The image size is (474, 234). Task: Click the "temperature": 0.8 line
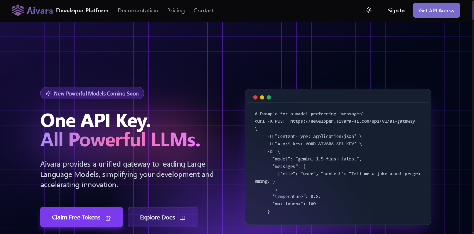pyautogui.click(x=296, y=196)
